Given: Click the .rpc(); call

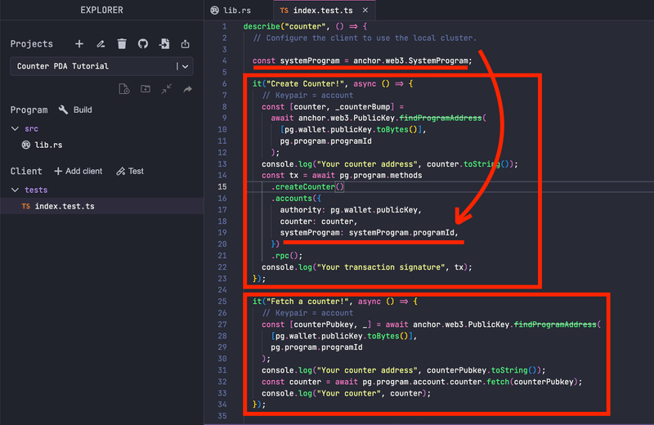Looking at the screenshot, I should (x=287, y=256).
